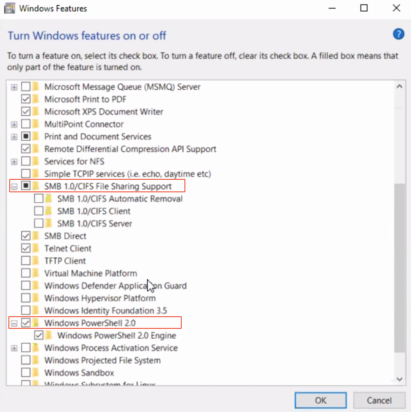
Task: Uncheck Remote Differential Compression API Support checkbox
Action: point(26,149)
